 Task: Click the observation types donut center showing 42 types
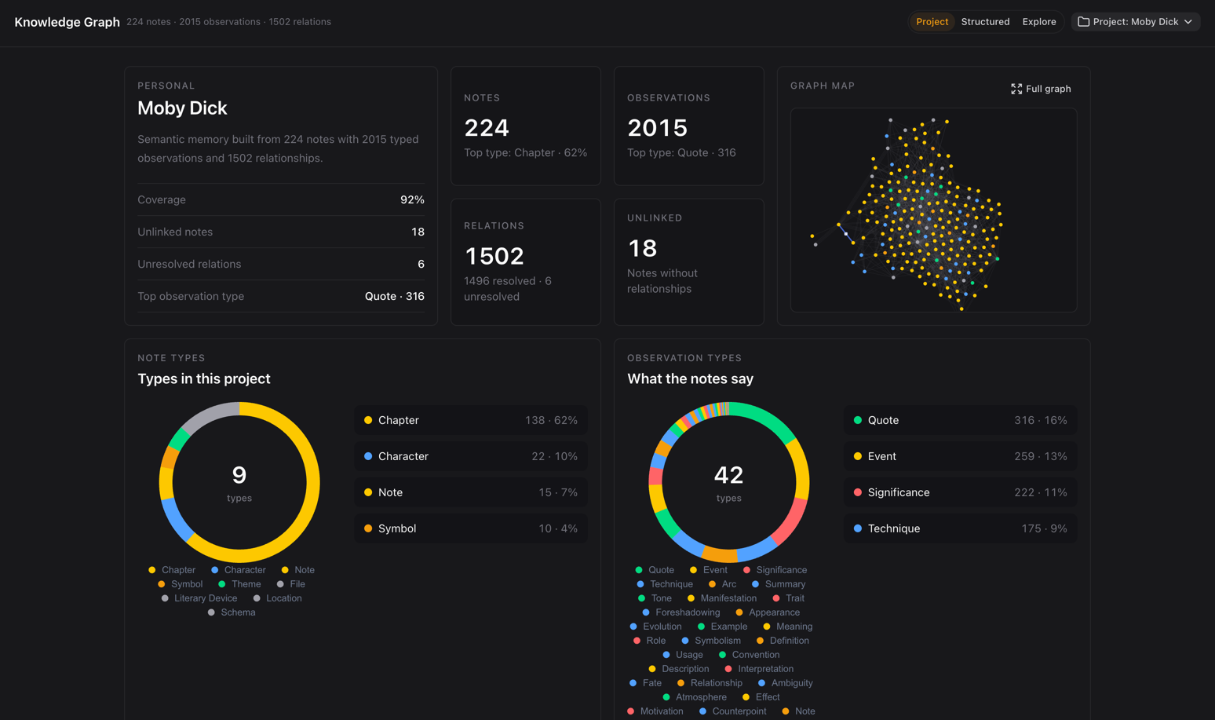point(729,482)
